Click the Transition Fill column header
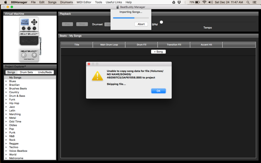 (x=174, y=45)
